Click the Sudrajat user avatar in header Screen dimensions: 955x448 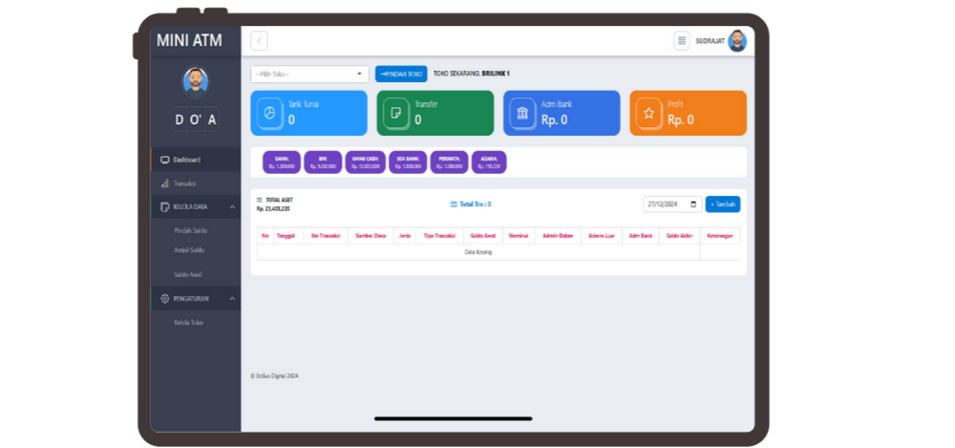737,41
